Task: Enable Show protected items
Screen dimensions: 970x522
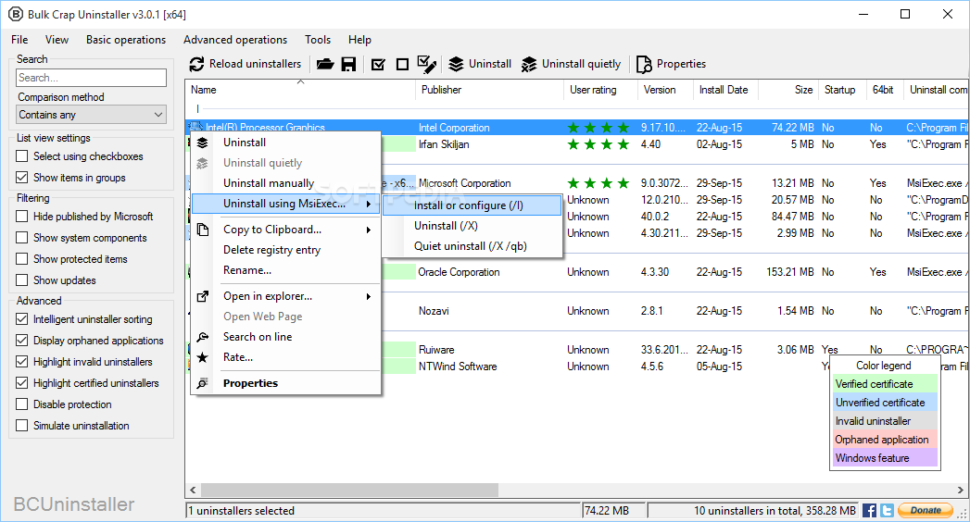Action: coord(21,259)
